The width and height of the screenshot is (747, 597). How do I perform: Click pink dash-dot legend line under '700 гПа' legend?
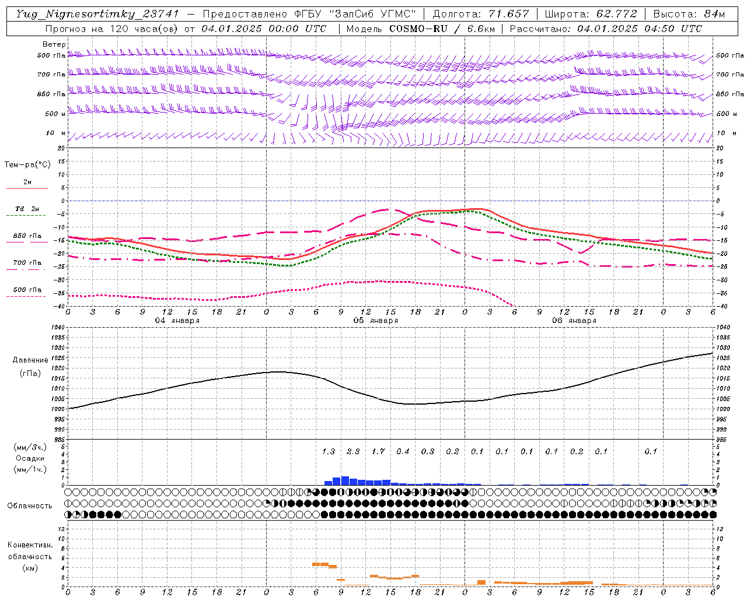(x=27, y=269)
